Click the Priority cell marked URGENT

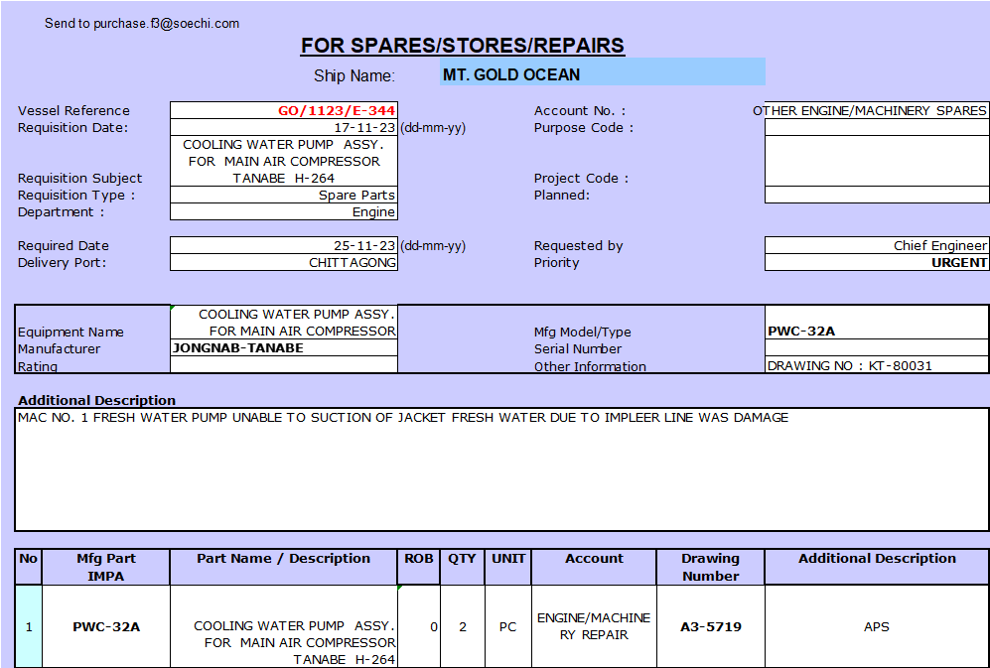(876, 263)
